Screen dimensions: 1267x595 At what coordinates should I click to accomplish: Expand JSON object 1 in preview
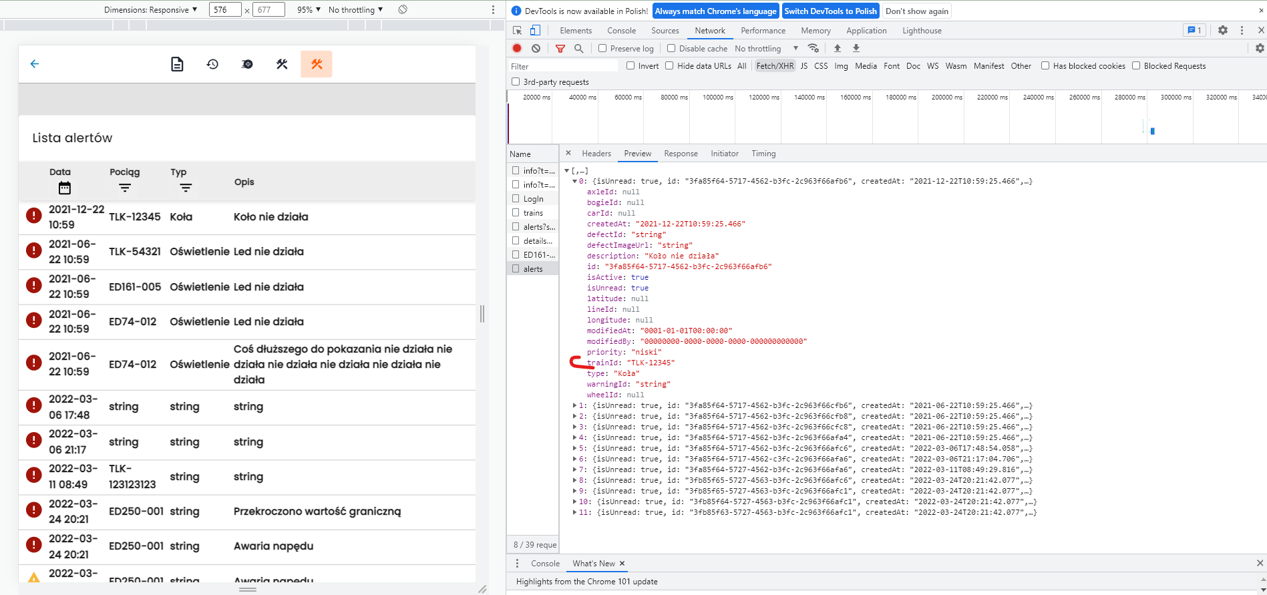(x=574, y=405)
